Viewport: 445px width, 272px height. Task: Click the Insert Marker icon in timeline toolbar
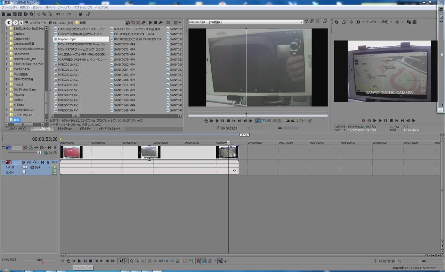coord(185,261)
